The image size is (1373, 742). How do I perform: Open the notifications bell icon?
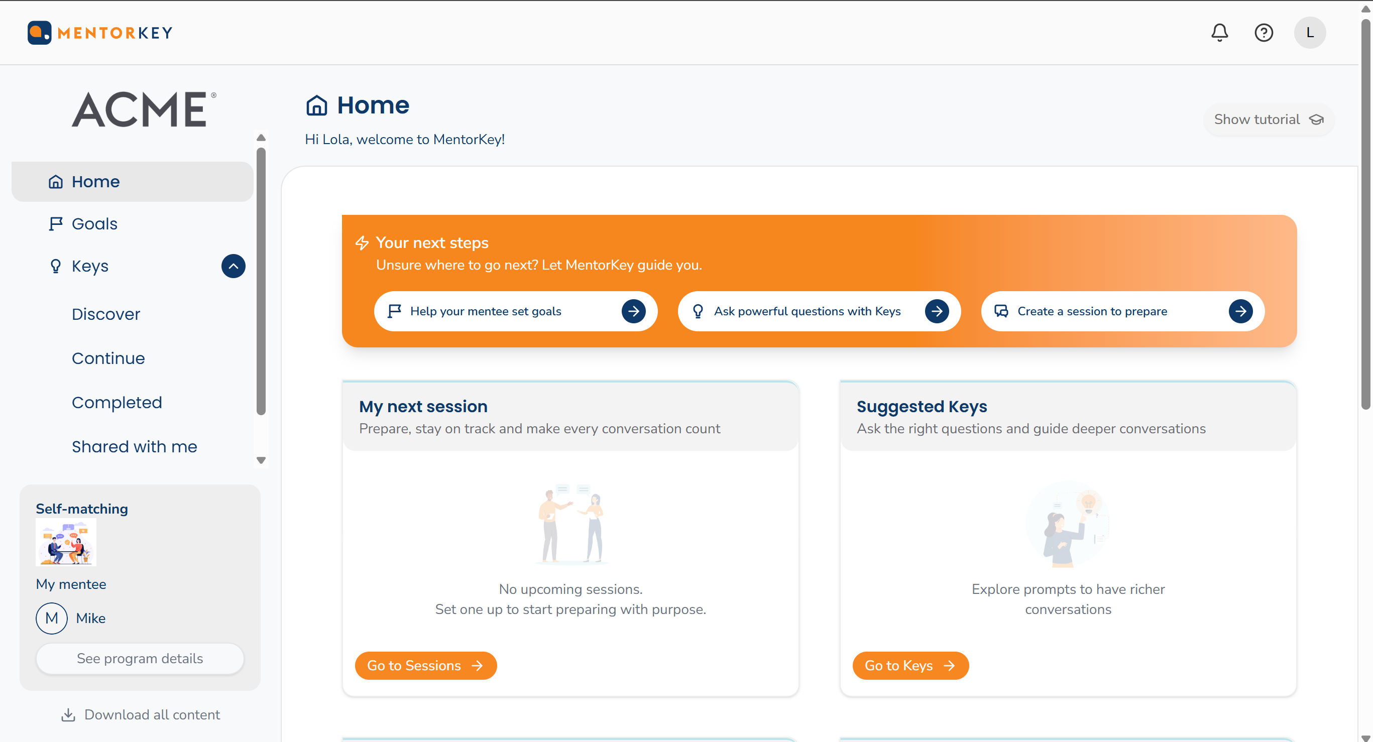pos(1219,33)
